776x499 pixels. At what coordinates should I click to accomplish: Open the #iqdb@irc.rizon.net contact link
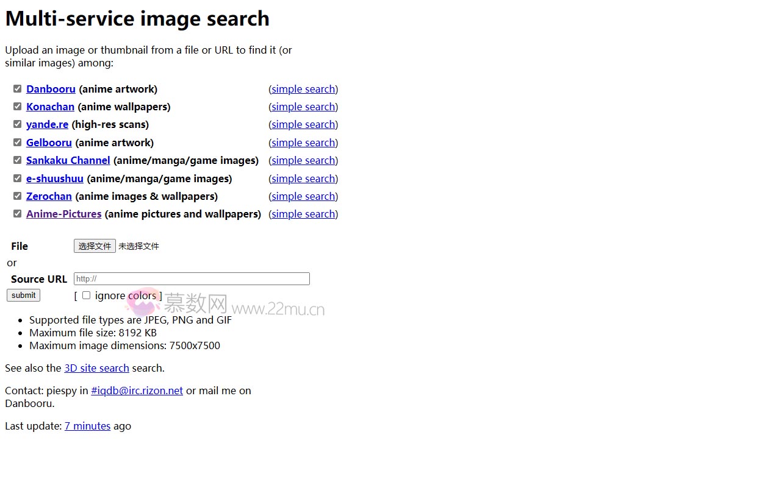137,391
